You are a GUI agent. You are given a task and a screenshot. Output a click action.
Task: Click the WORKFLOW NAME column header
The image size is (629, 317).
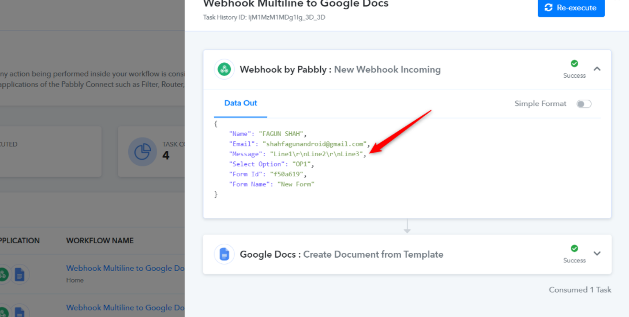pos(100,240)
